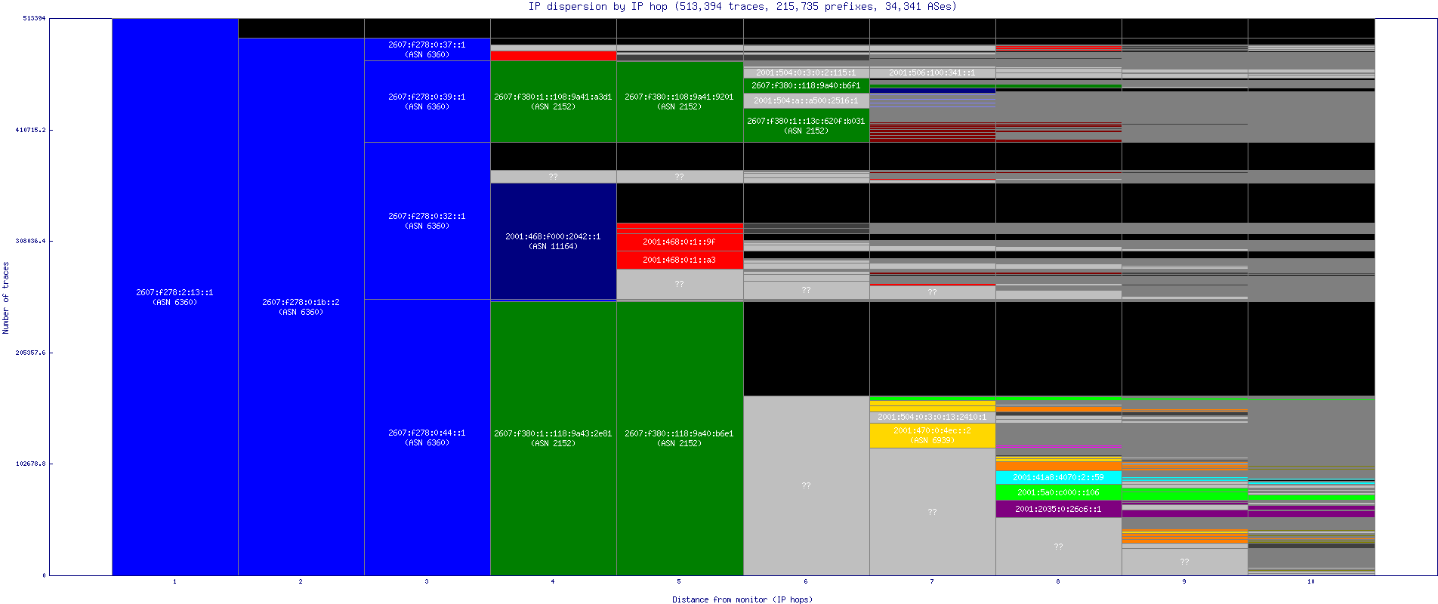Click the red 2001:468:0:1::a3 segment

click(680, 260)
